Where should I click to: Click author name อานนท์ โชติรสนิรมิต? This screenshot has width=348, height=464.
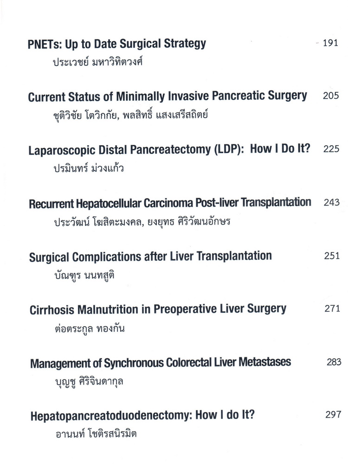click(96, 434)
